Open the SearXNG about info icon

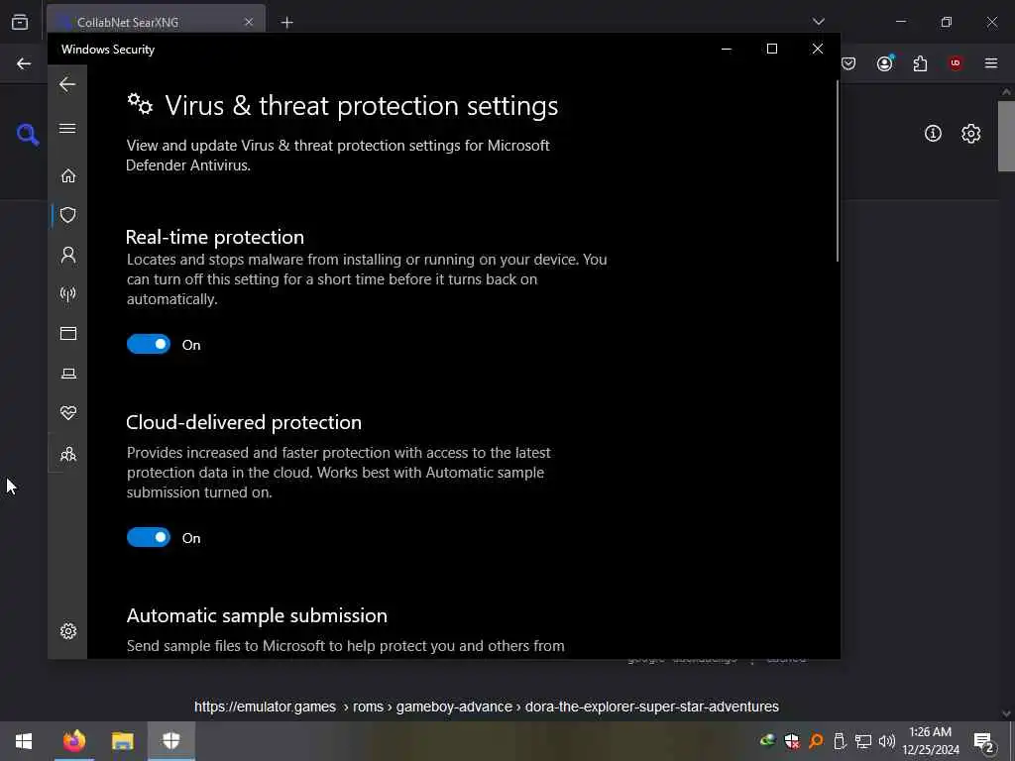(933, 134)
